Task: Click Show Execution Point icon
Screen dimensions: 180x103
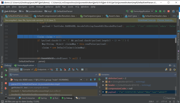Action: 52,70
